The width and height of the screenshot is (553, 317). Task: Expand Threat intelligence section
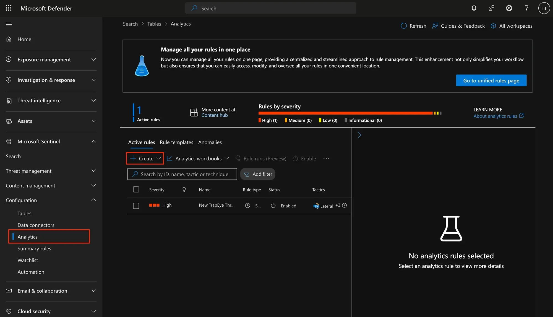(x=93, y=100)
